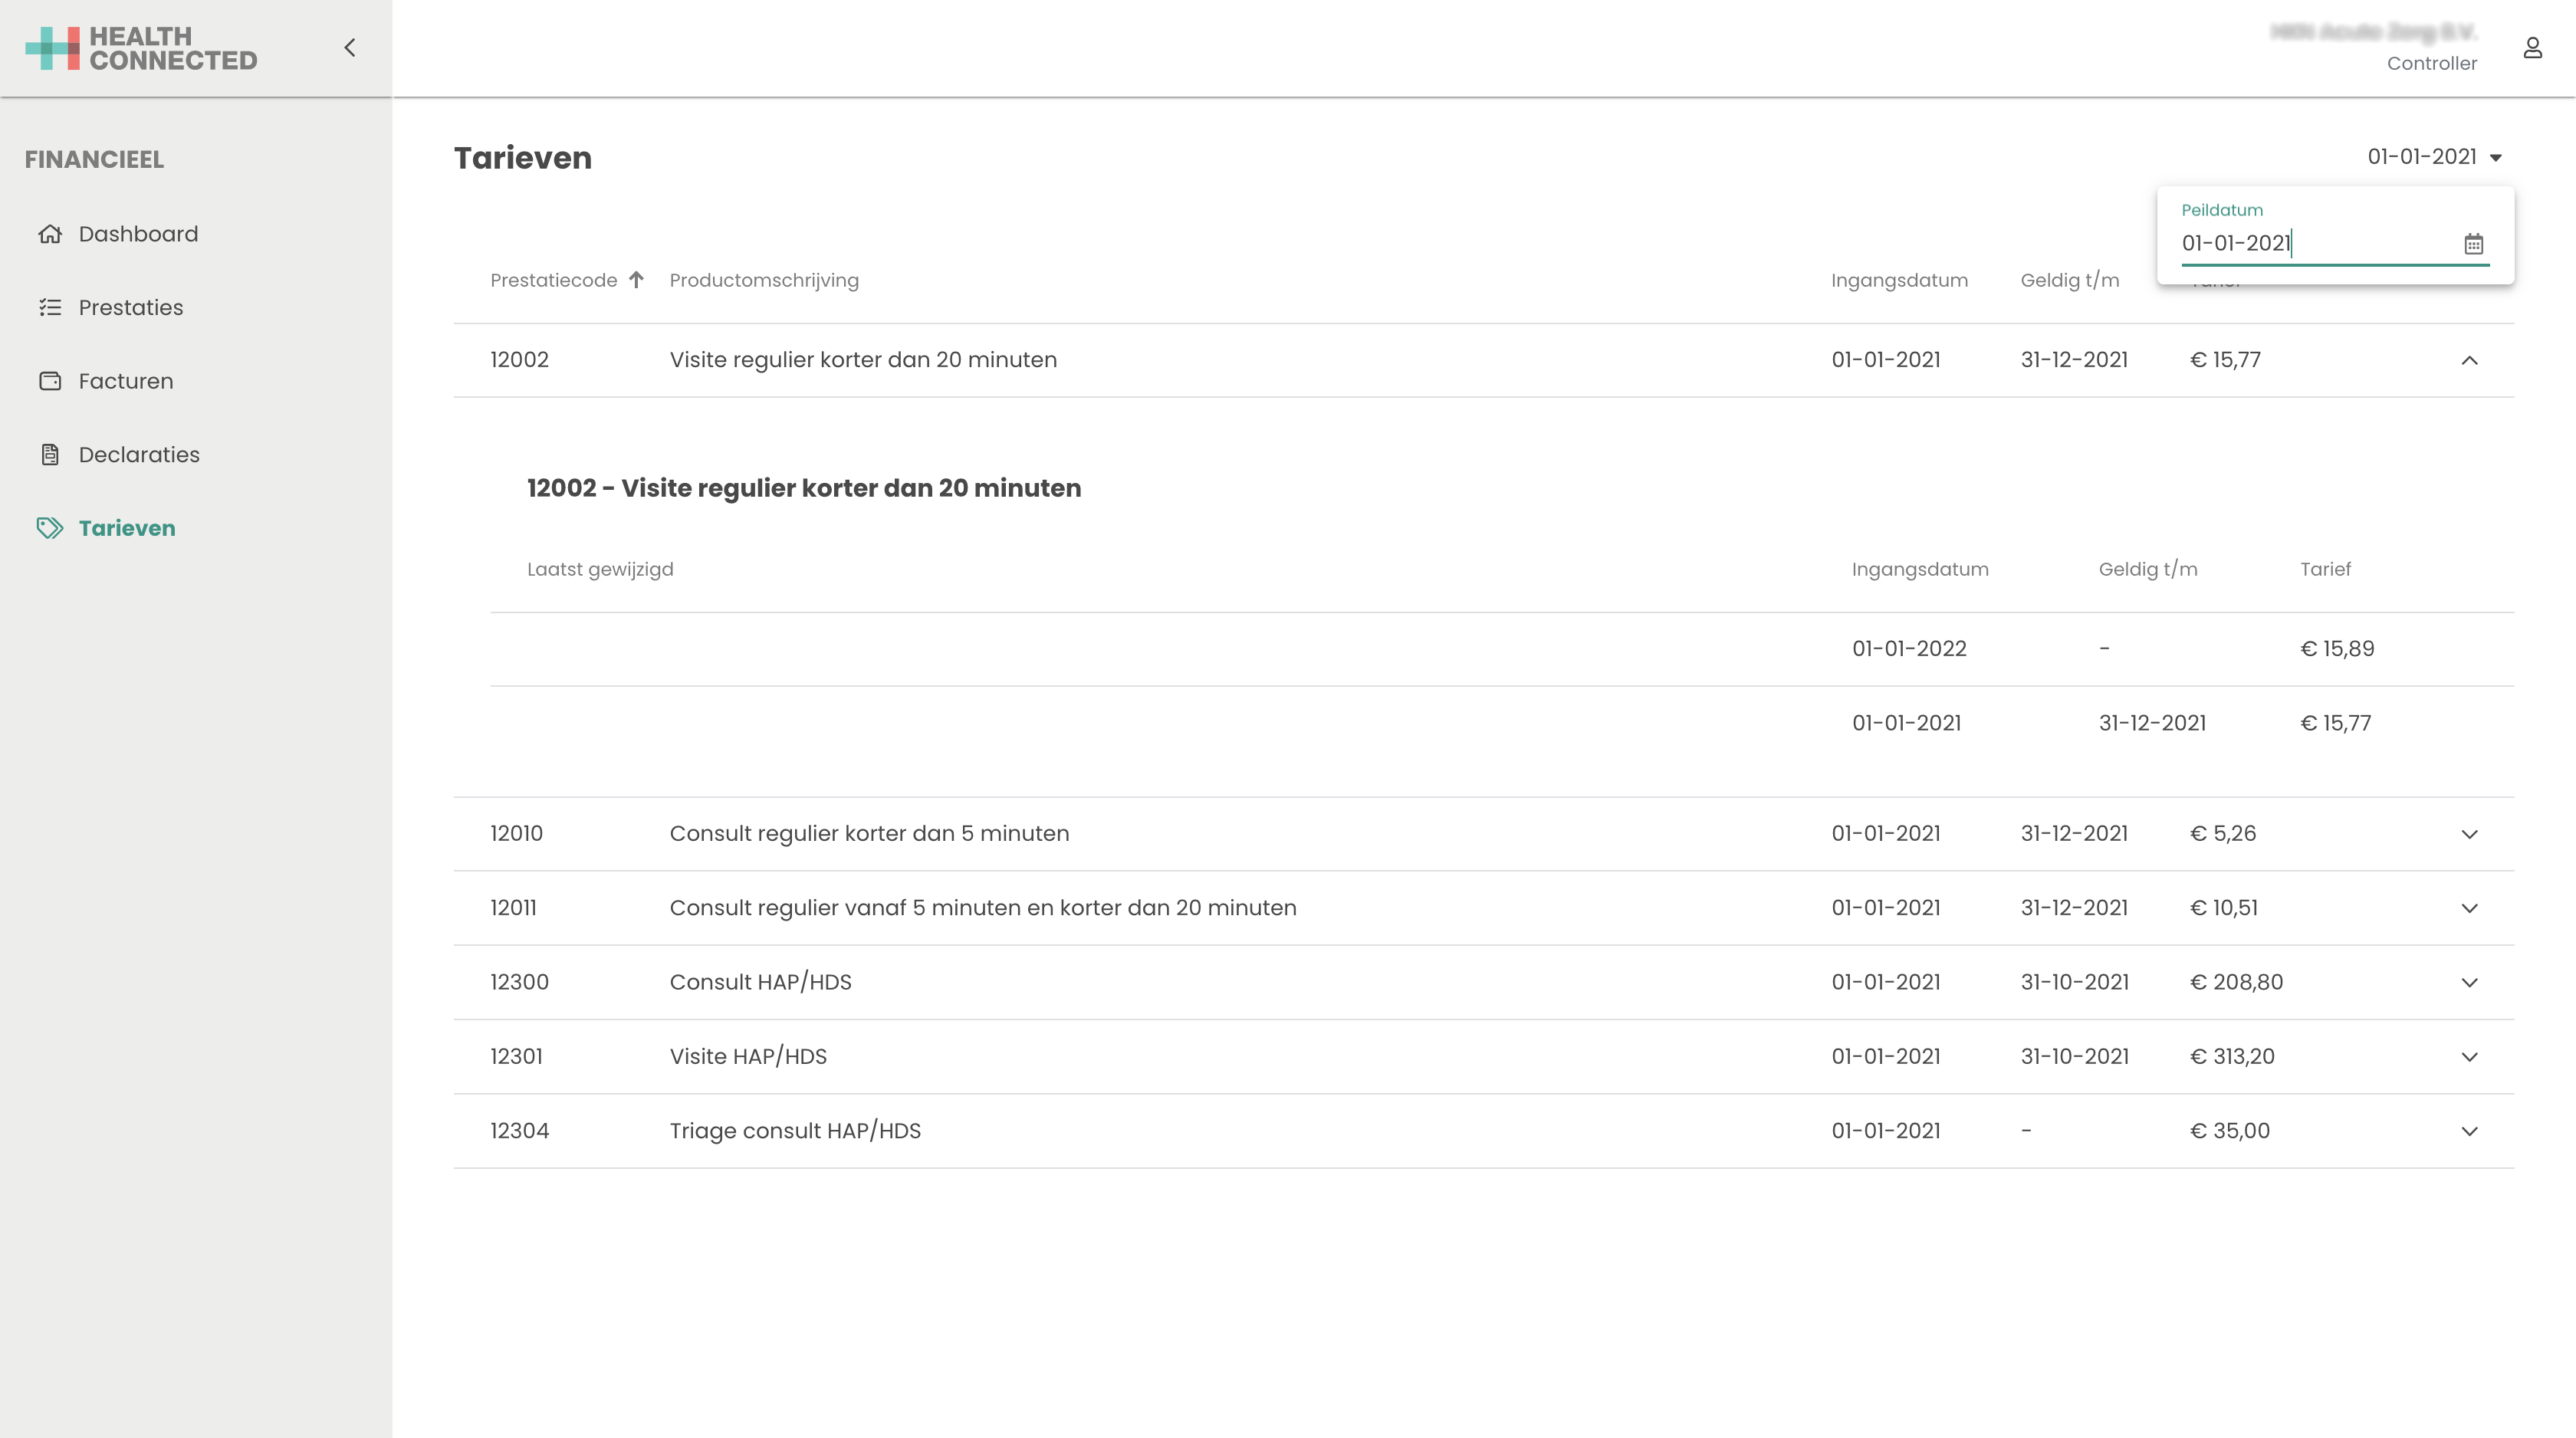Go to Prestaties menu item
Screen dimensions: 2576x1438
131,307
